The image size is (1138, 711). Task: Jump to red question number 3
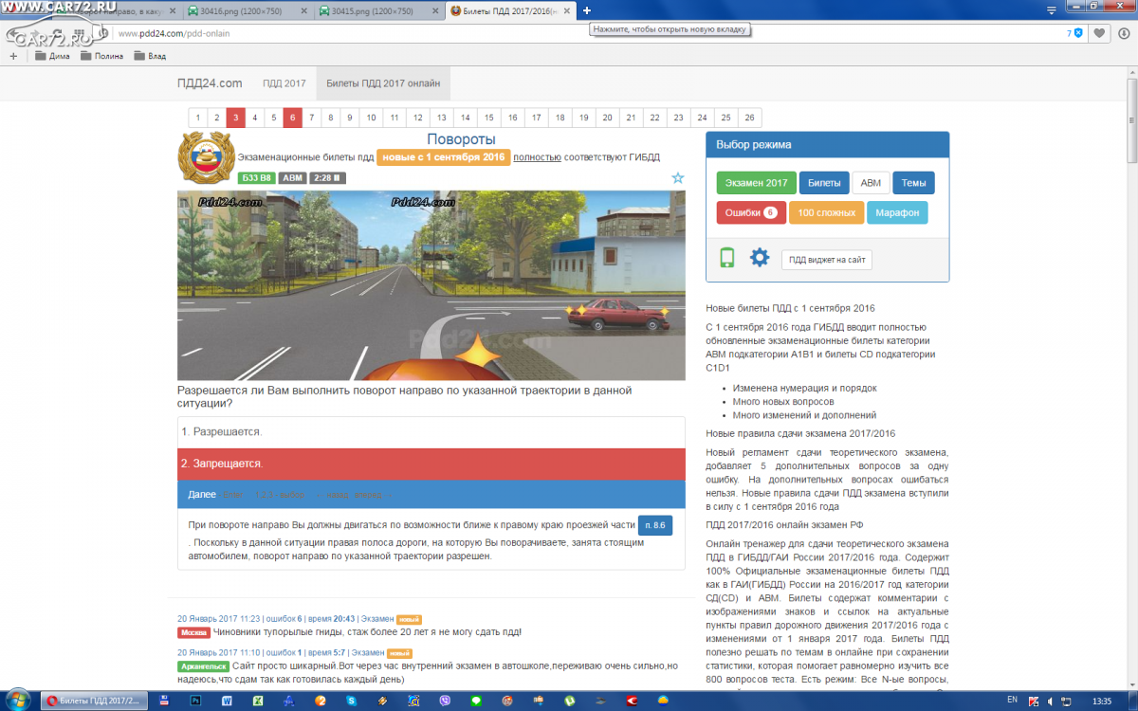(x=235, y=118)
